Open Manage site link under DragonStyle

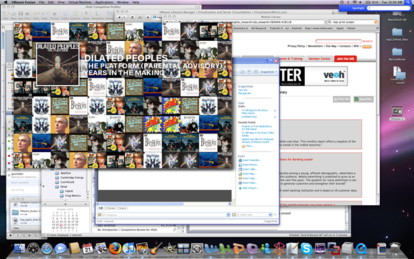click(245, 93)
